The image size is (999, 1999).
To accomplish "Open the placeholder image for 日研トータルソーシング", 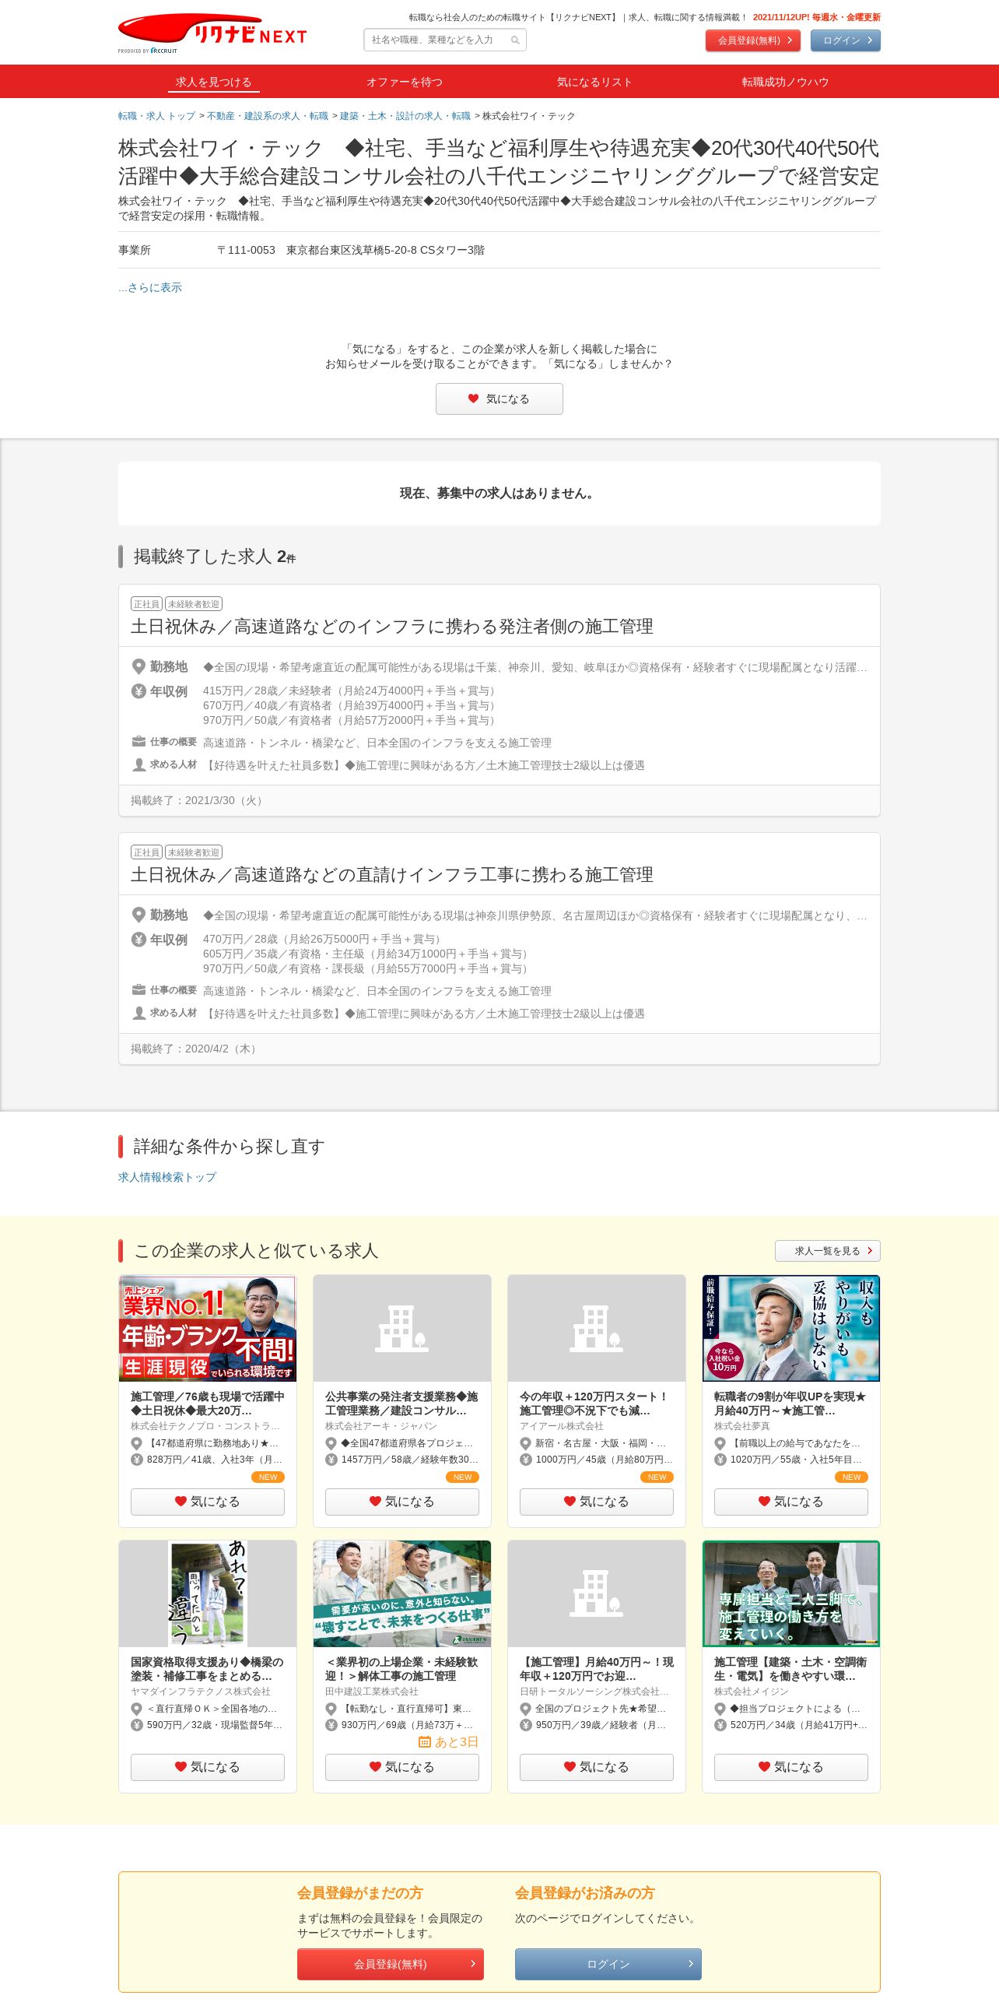I will (597, 1593).
